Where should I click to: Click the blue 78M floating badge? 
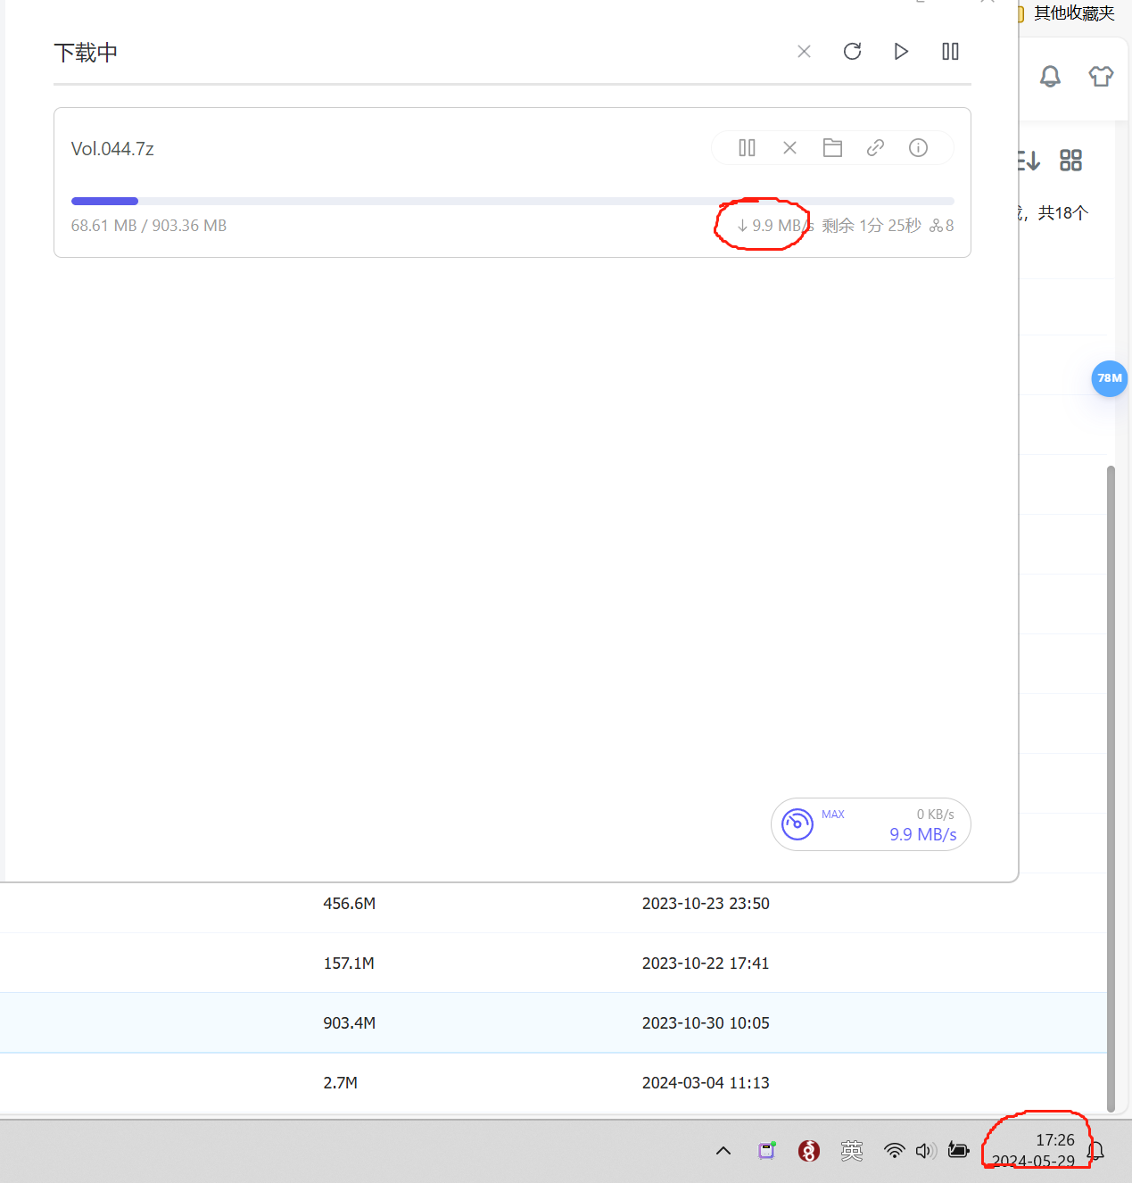[1110, 378]
